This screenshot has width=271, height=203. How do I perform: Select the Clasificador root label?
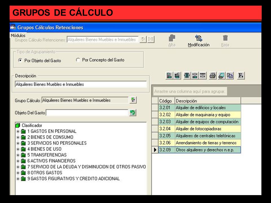(x=32, y=125)
